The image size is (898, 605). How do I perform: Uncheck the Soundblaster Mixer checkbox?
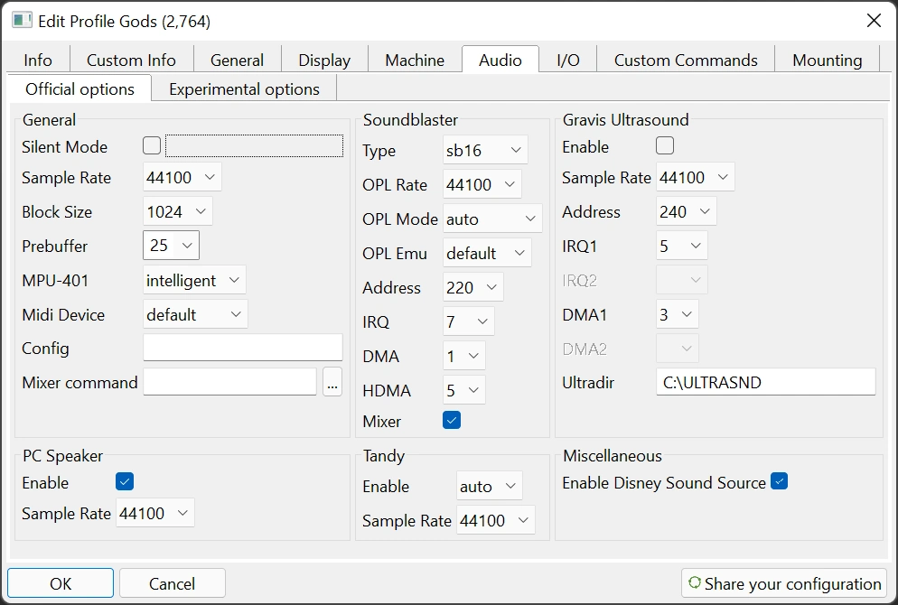click(x=452, y=420)
